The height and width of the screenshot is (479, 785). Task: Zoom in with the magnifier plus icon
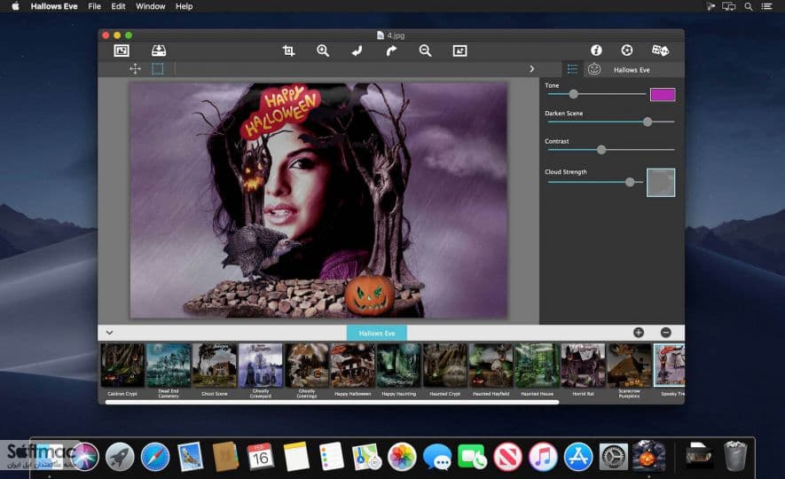point(323,51)
